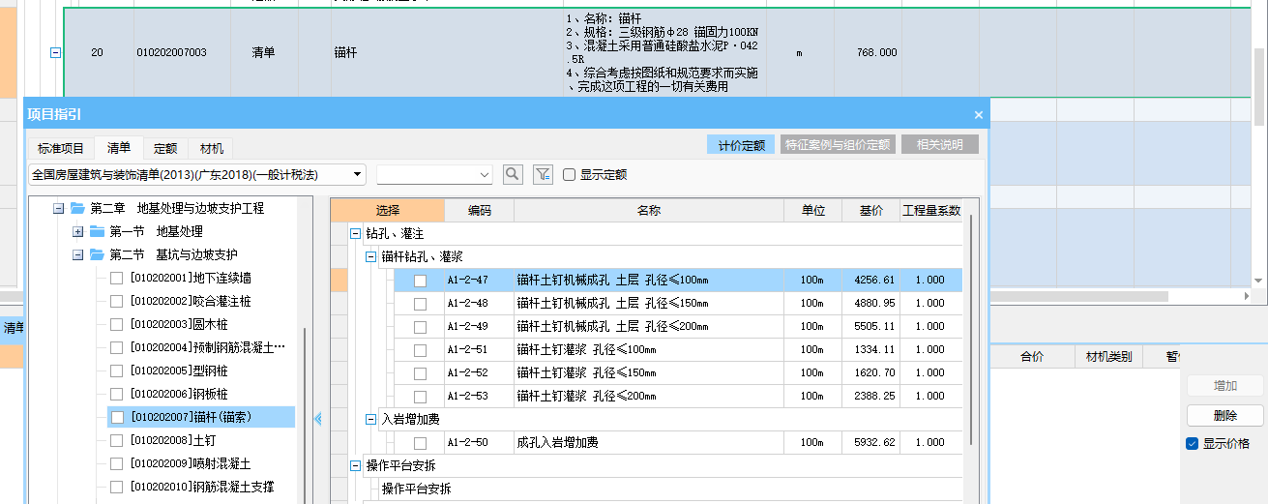Tick checkbox for [010202008]土钉
Image resolution: width=1268 pixels, height=504 pixels.
click(x=117, y=440)
